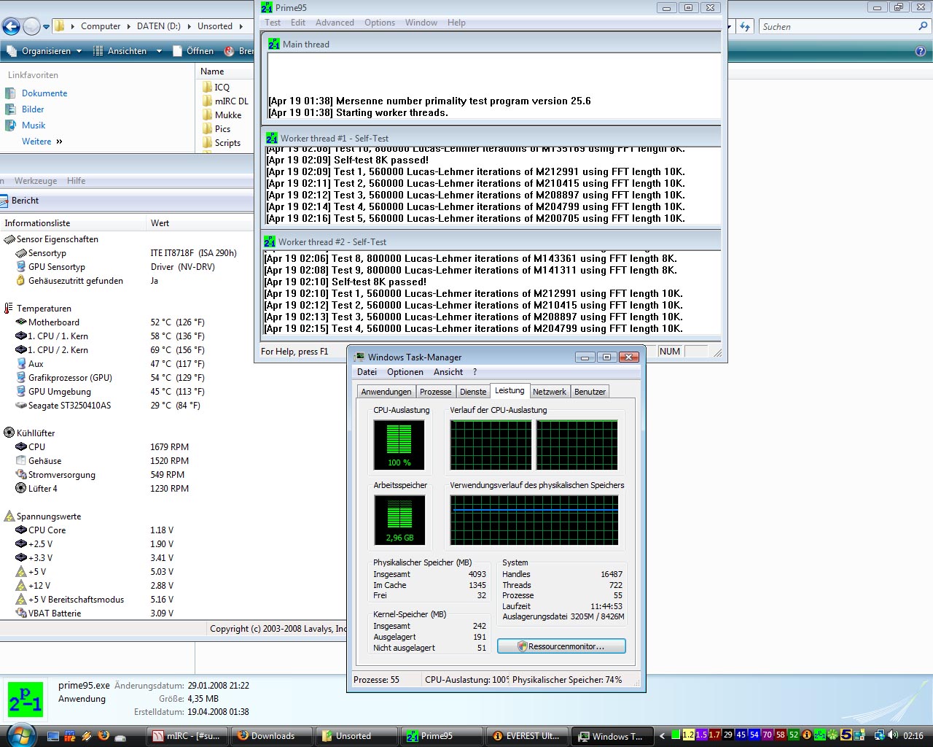This screenshot has height=747, width=933.
Task: Click the Bericht report icon in Everest
Action: 4,201
